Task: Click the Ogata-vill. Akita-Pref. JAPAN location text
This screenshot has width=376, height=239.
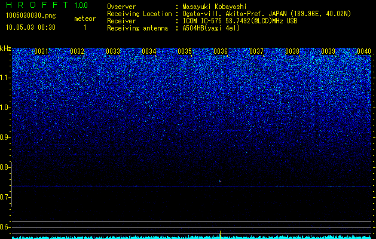Action: (x=235, y=14)
